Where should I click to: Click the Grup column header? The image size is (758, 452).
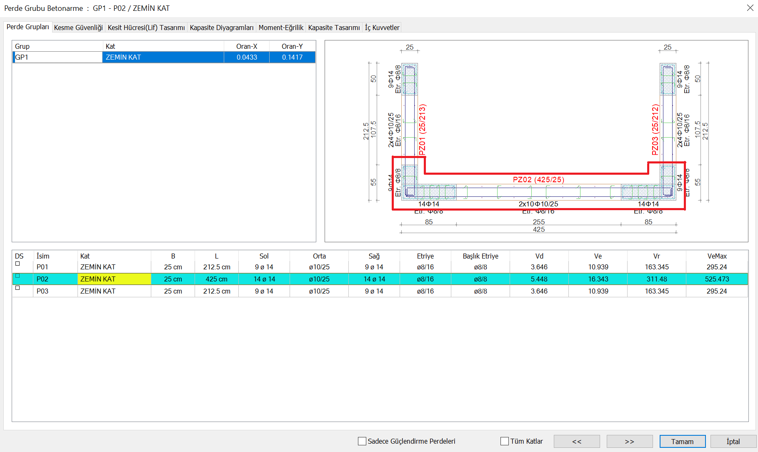(58, 46)
